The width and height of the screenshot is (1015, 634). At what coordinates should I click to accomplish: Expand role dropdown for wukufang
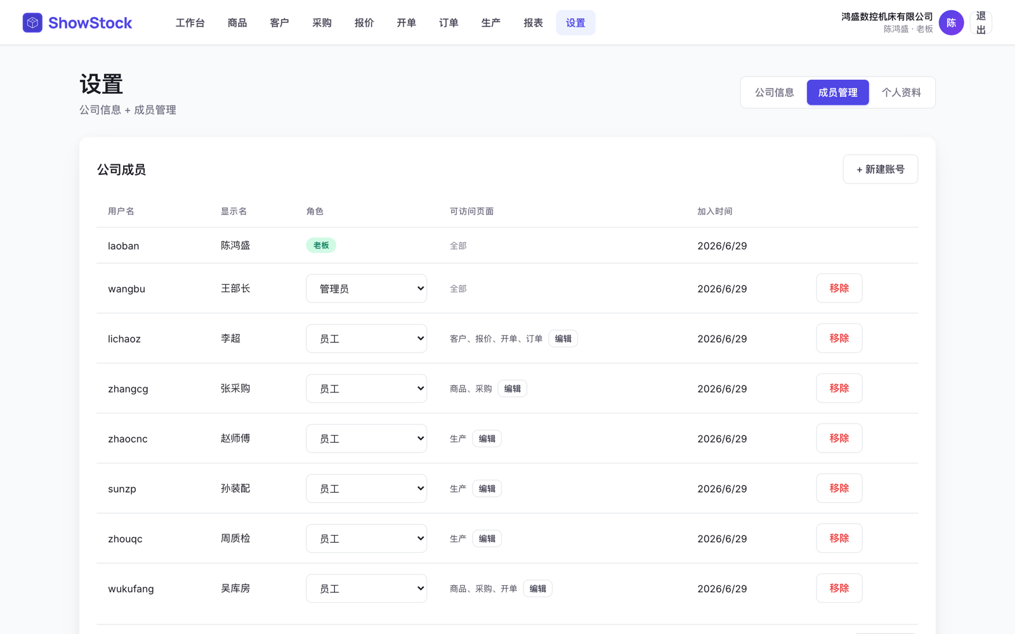(366, 589)
